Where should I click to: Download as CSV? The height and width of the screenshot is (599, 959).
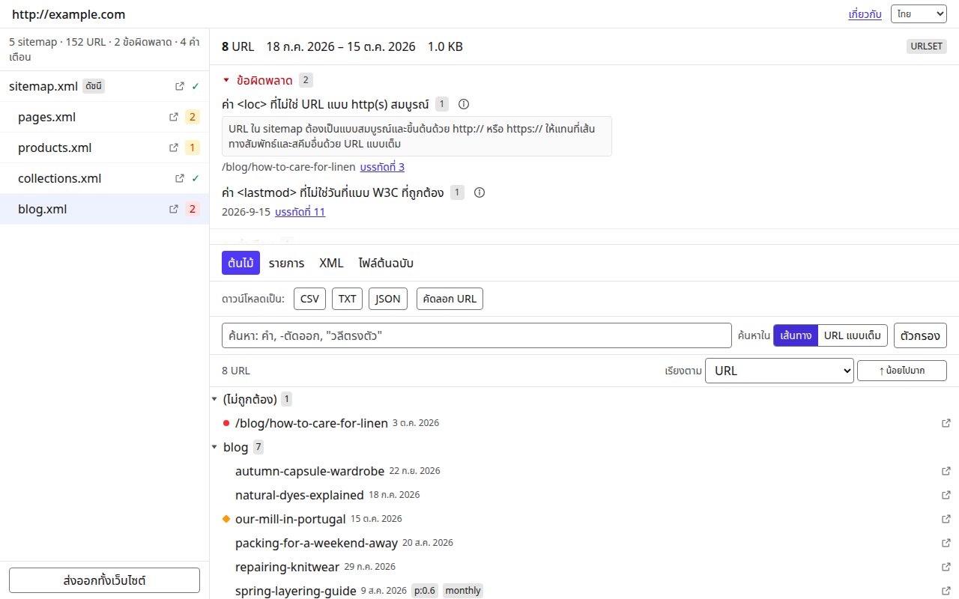pos(309,299)
